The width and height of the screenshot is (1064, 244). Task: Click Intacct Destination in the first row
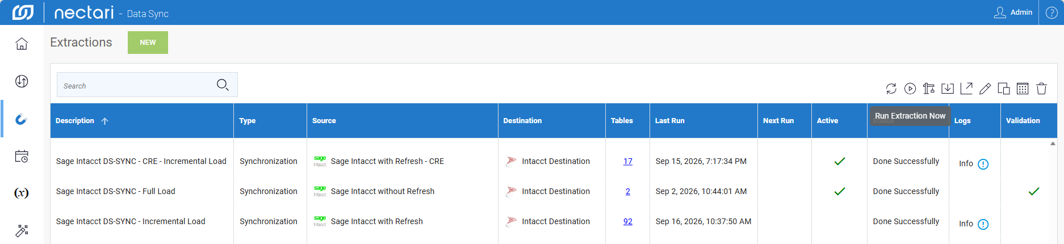[x=556, y=161]
